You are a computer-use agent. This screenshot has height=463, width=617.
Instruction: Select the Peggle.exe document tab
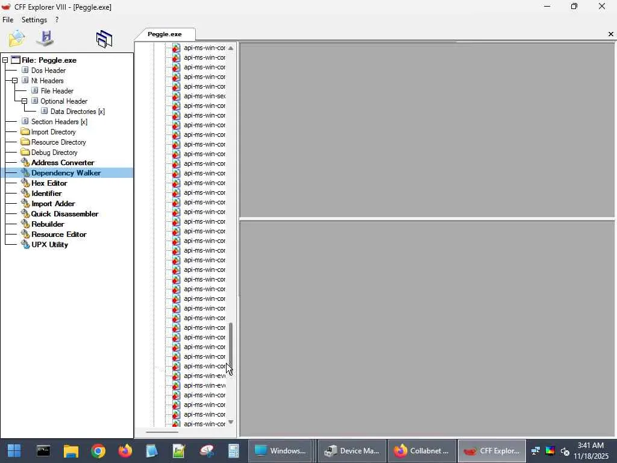point(164,34)
